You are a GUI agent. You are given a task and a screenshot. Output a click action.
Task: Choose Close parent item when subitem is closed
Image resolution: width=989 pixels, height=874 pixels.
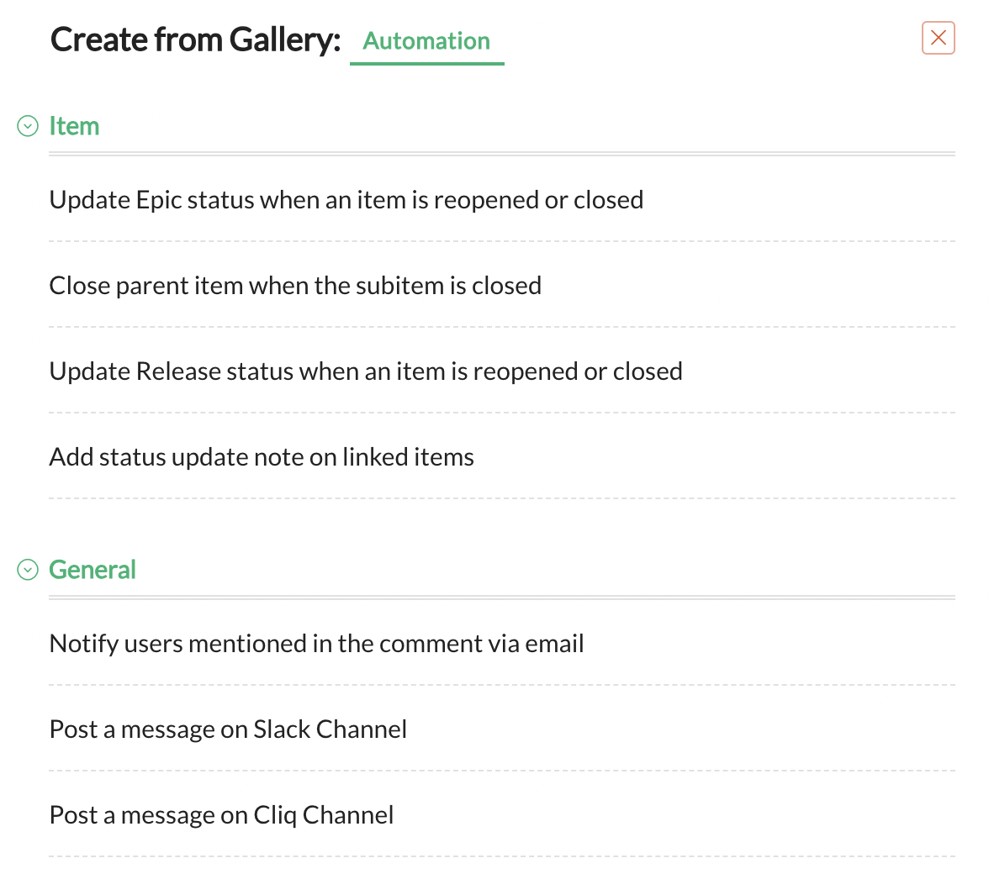click(x=295, y=286)
